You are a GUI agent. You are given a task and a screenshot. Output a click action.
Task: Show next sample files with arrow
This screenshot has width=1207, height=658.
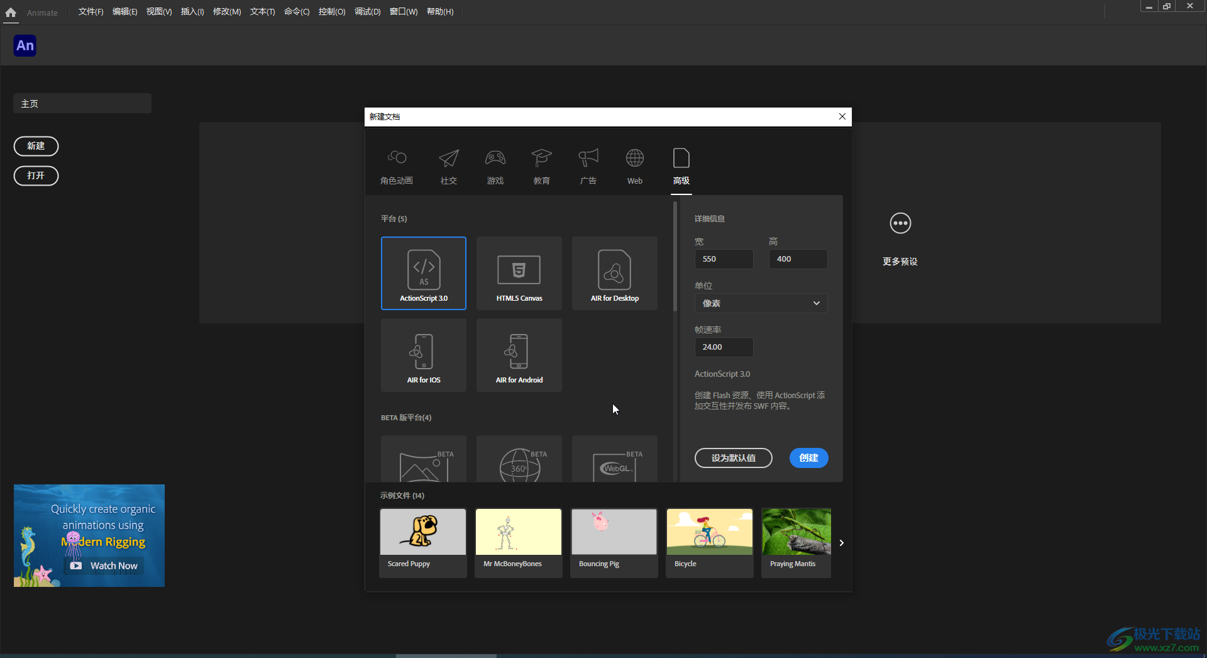pyautogui.click(x=841, y=543)
